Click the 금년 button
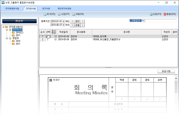Image resolution: width=179 pixels, height=121 pixels. point(77,21)
